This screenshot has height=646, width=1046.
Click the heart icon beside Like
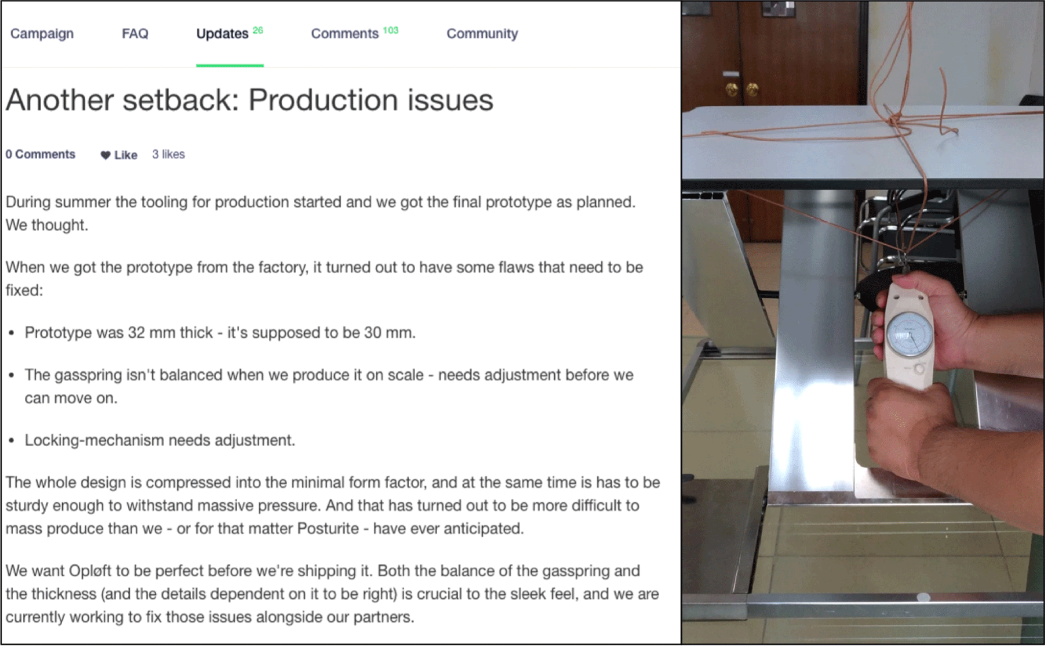pyautogui.click(x=105, y=155)
